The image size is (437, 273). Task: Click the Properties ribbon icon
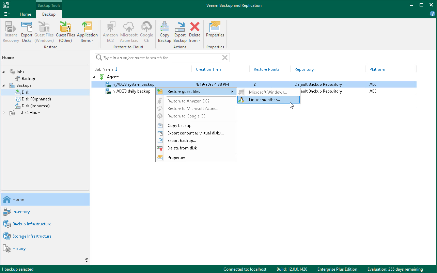click(x=215, y=29)
